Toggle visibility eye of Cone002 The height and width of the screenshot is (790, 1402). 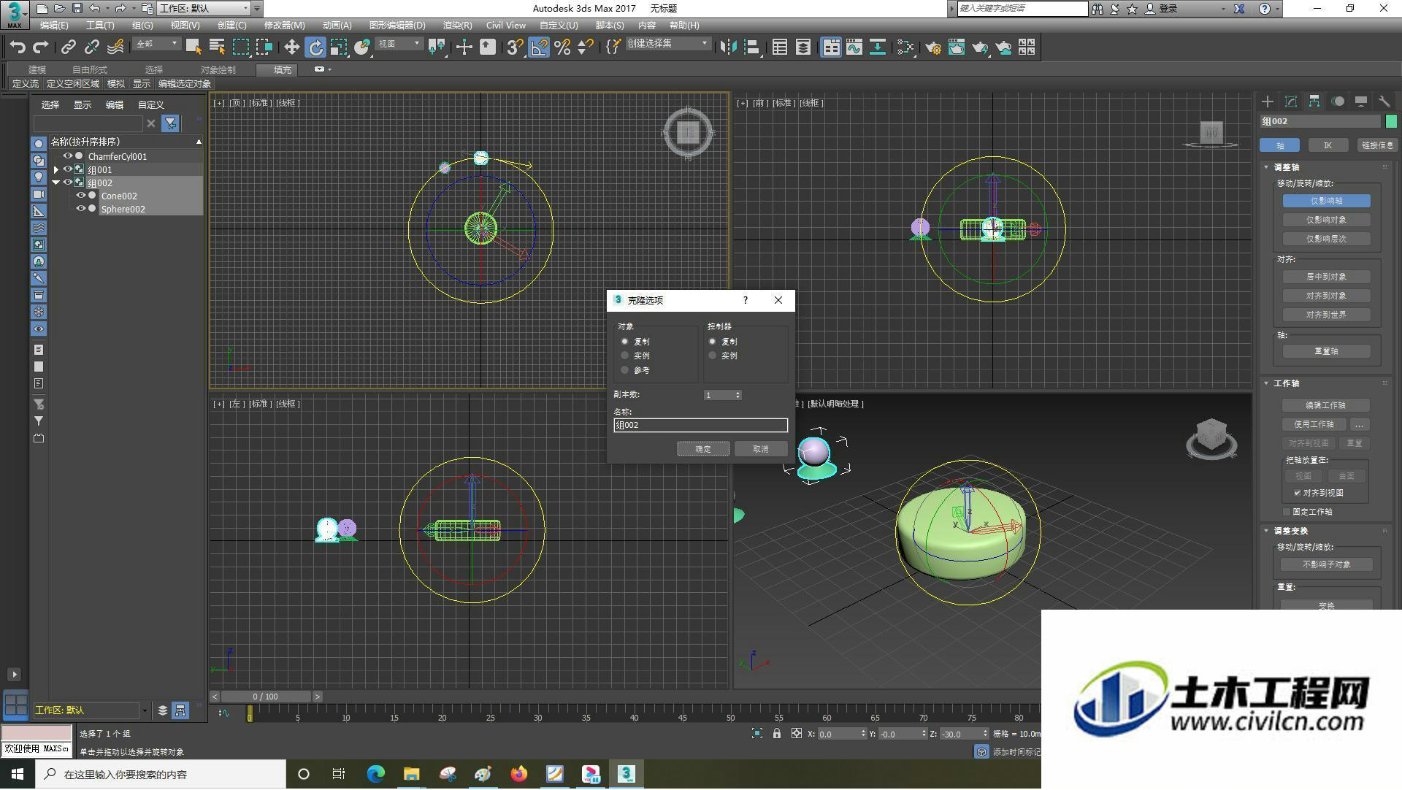click(80, 196)
